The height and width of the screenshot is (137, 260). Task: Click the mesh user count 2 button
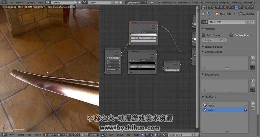(x=248, y=22)
